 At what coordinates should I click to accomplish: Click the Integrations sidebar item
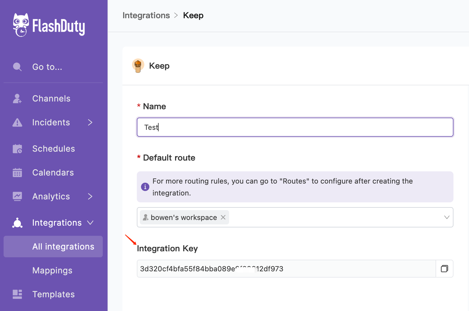click(57, 223)
